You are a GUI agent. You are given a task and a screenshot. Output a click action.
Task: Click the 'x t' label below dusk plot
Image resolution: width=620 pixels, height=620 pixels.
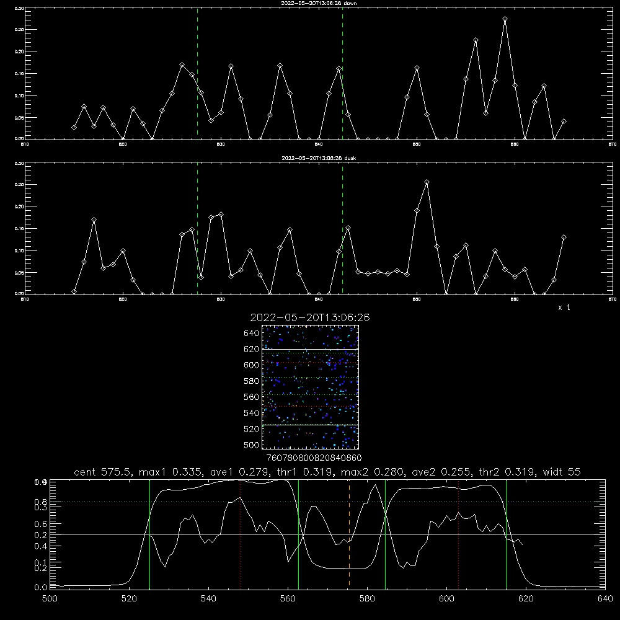click(564, 308)
